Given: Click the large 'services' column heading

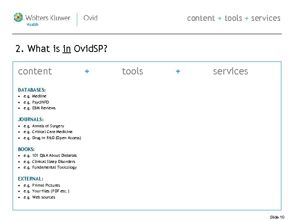Looking at the screenshot, I should pyautogui.click(x=230, y=71).
